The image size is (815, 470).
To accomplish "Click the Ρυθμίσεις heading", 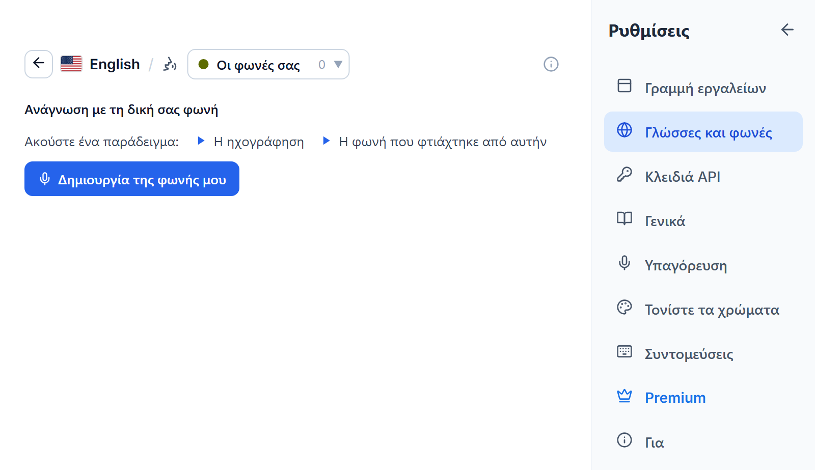I will tap(649, 31).
